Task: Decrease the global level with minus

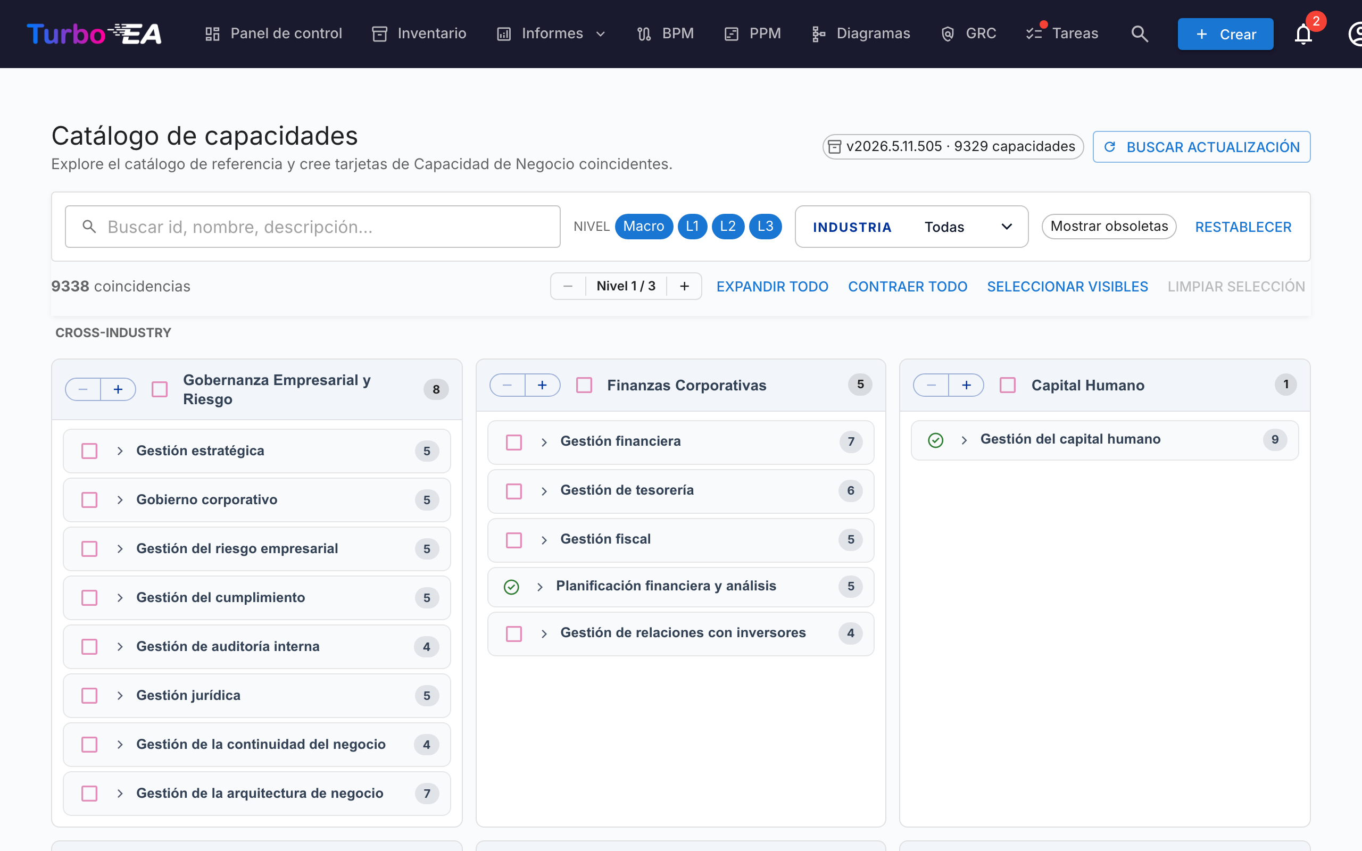Action: [568, 286]
